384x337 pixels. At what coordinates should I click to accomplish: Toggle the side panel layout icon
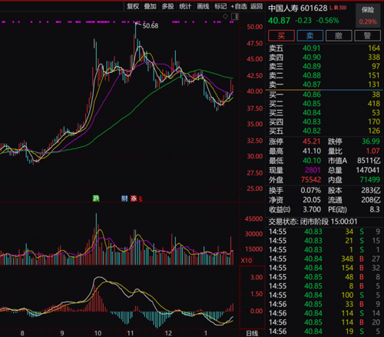[x=234, y=17]
